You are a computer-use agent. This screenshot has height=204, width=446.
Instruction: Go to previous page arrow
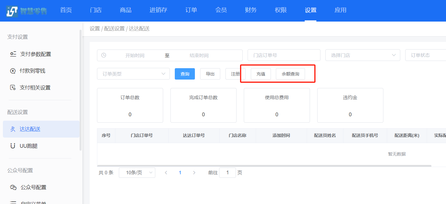click(166, 173)
